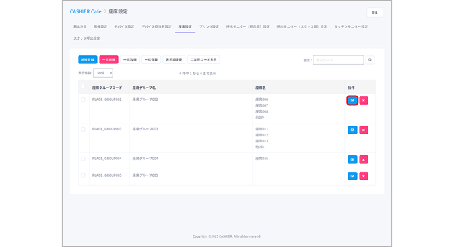Viewport: 454px width, 247px height.
Task: Click the 一括登録 button
Action: 151,59
